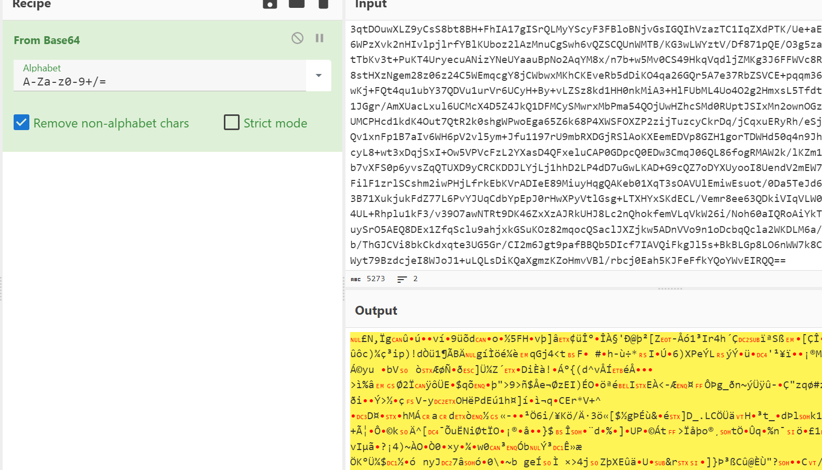
Task: Uncheck Remove non-alphabet chars
Action: pos(21,123)
